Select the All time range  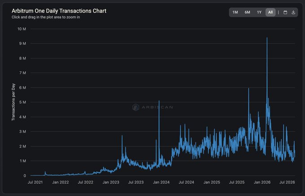270,12
